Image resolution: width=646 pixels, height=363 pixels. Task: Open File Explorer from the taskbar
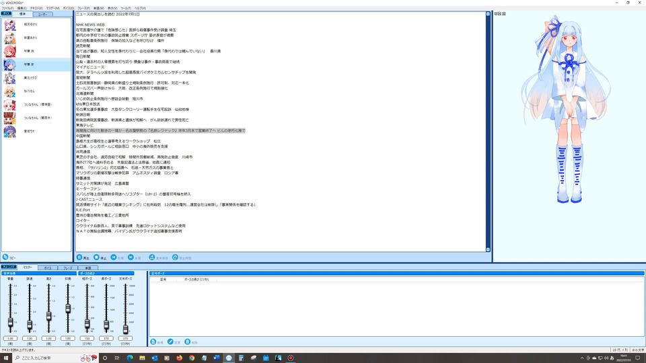[142, 358]
